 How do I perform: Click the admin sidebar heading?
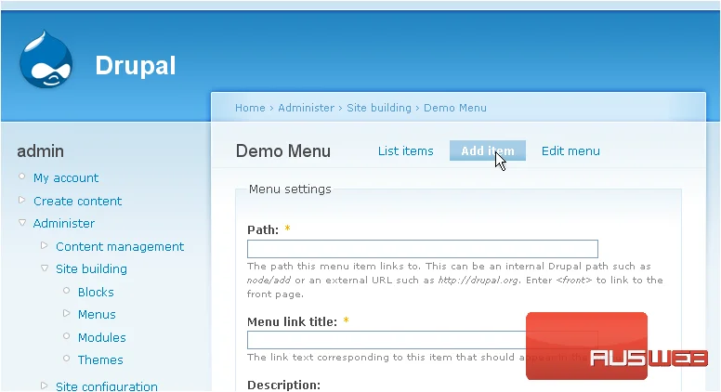41,151
